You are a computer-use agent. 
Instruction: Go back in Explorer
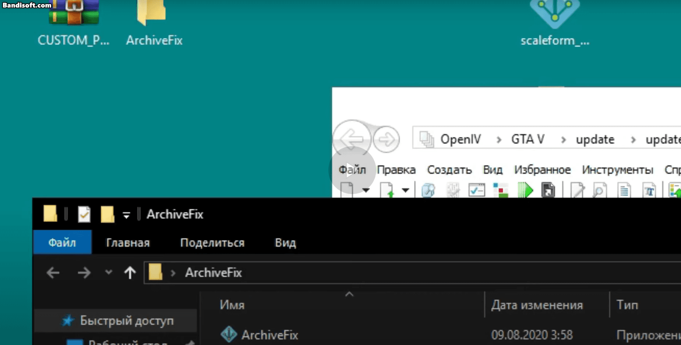point(53,273)
